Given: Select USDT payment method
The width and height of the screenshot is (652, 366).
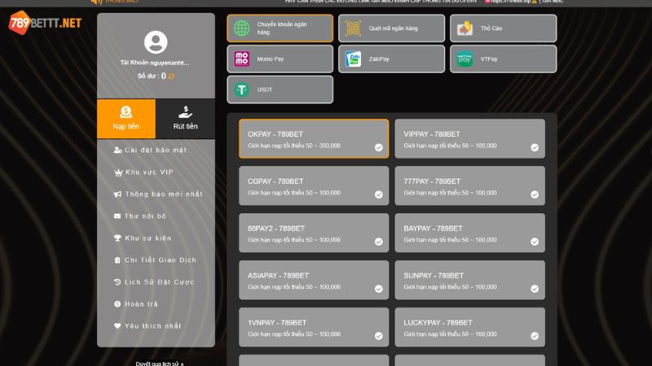Looking at the screenshot, I should [x=280, y=89].
